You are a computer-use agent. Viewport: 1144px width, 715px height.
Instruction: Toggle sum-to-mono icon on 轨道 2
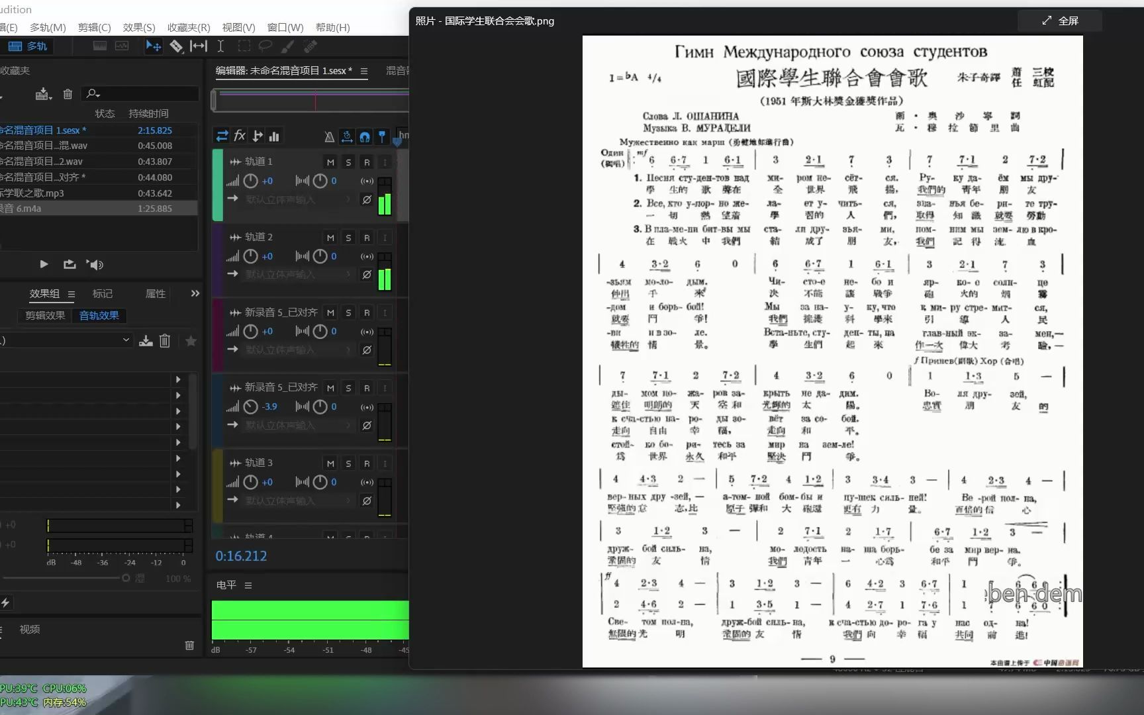tap(367, 256)
